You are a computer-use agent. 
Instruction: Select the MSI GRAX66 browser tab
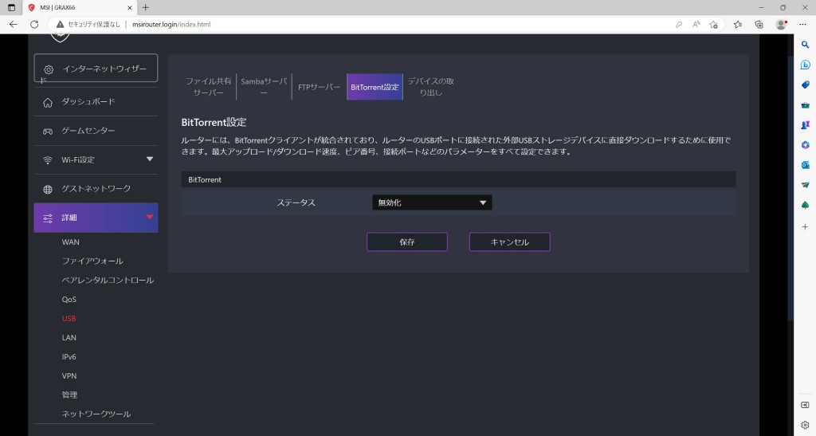[80, 8]
